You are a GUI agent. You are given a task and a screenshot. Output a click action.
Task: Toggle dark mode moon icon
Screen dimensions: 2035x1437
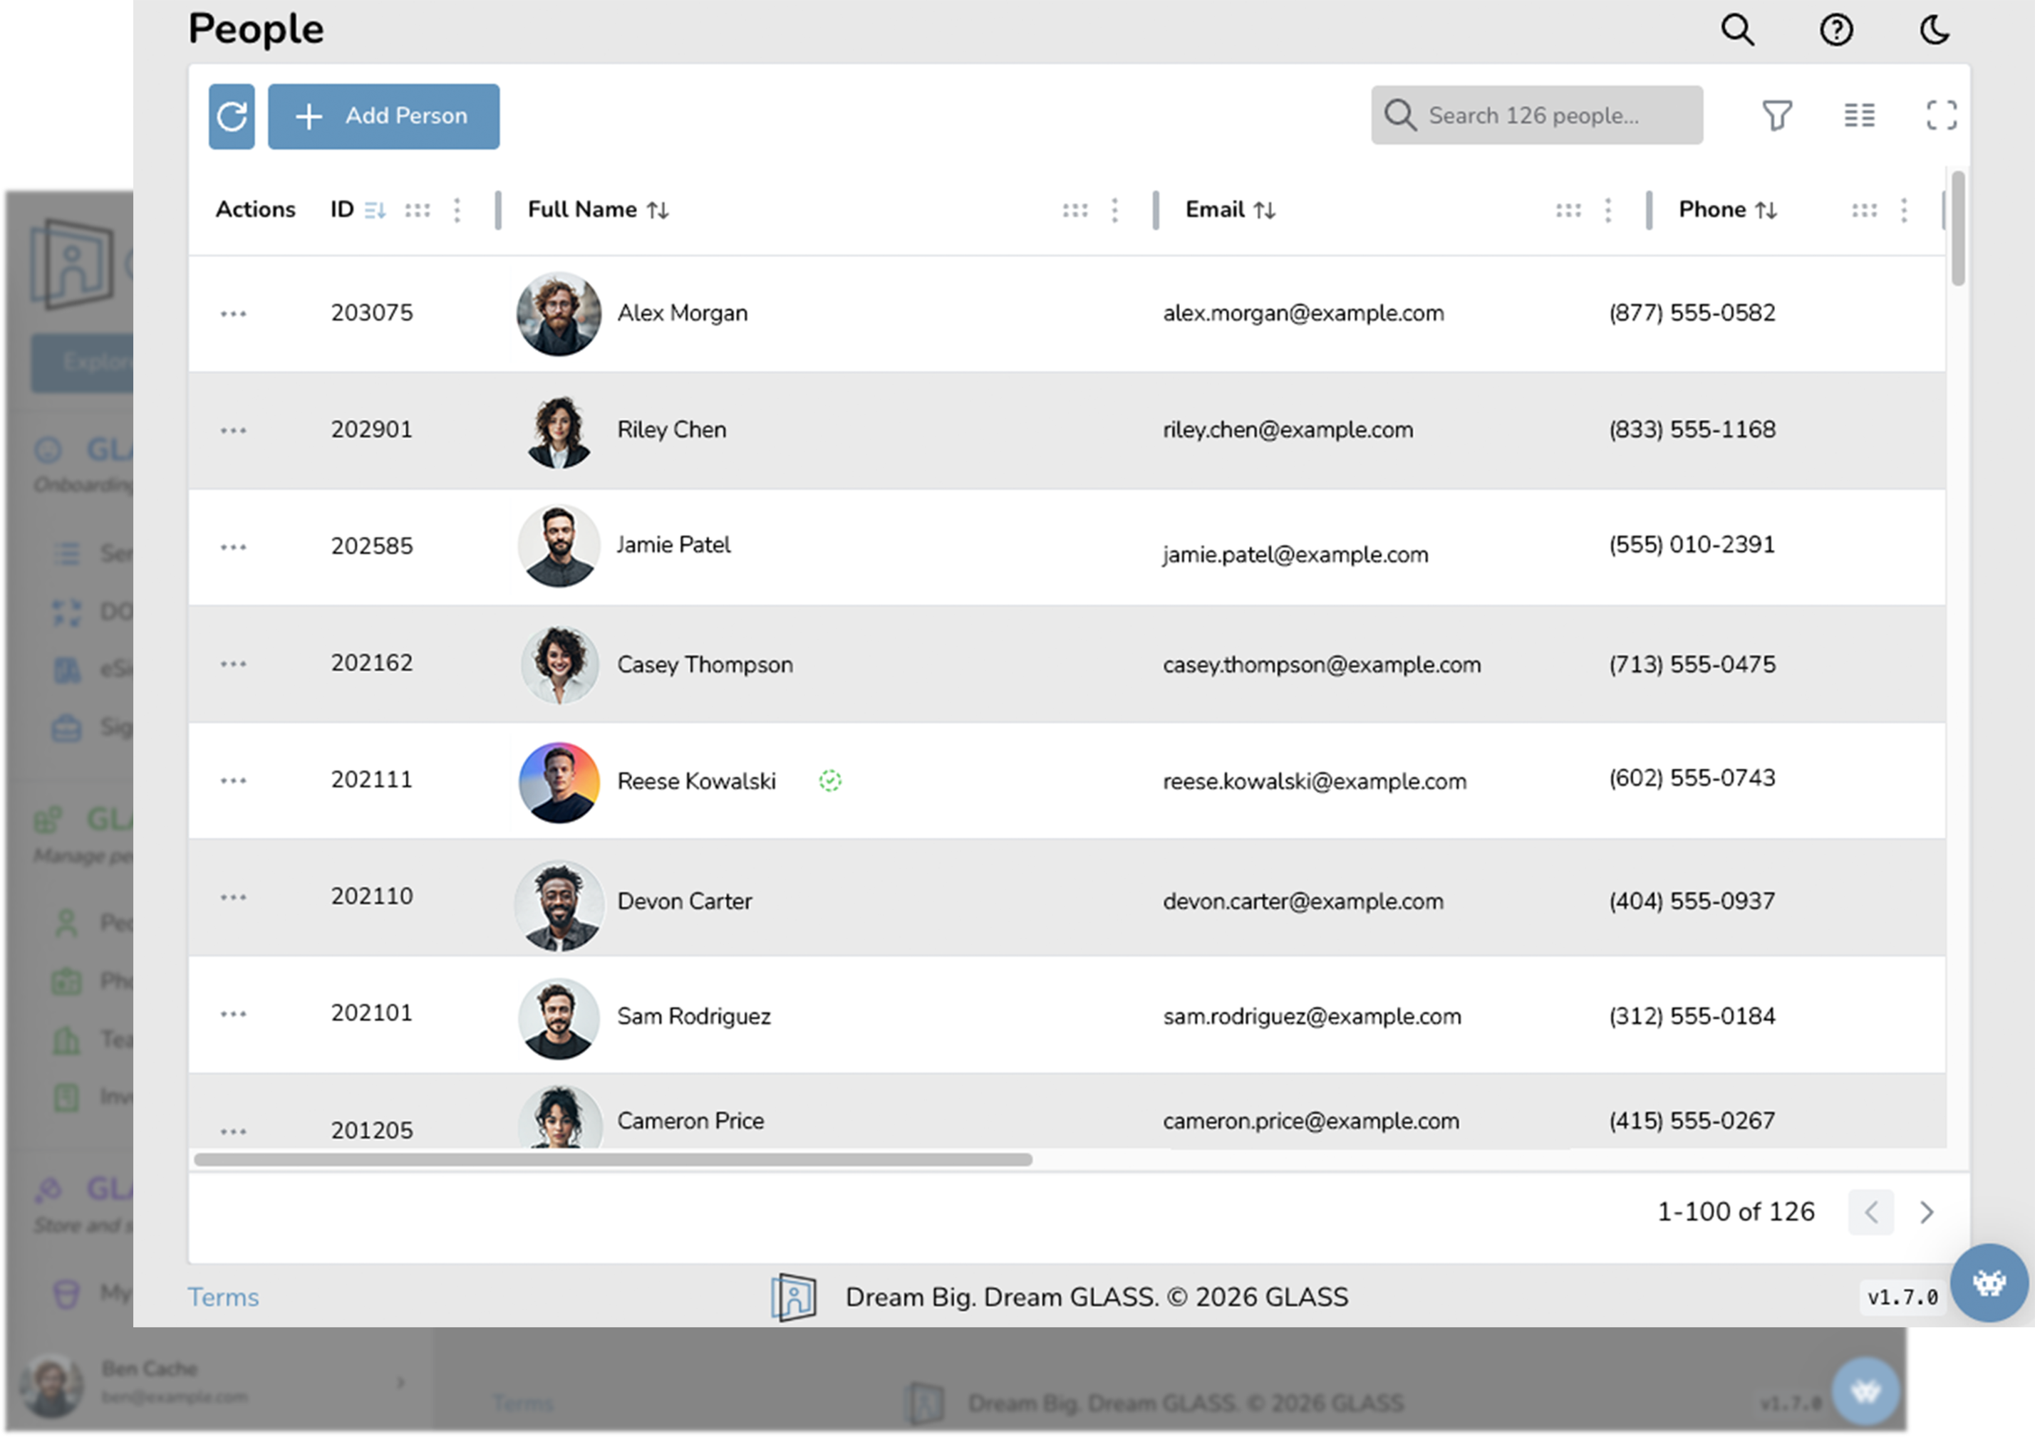[x=1934, y=30]
